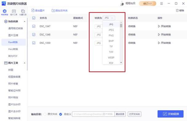Viewport: 187px width, 121px height.
Task: Click the 旺旺仙贝 username
Action: [130, 3]
